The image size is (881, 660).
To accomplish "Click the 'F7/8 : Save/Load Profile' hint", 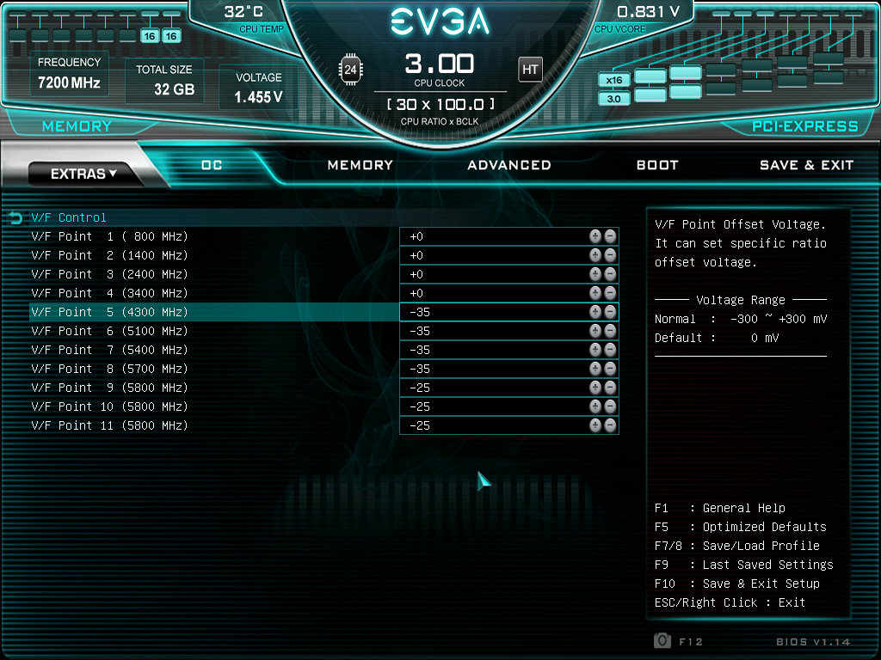I will click(x=737, y=546).
